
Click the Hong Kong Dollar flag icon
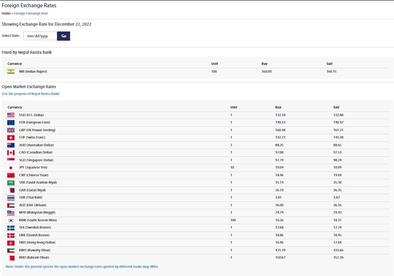[11, 242]
